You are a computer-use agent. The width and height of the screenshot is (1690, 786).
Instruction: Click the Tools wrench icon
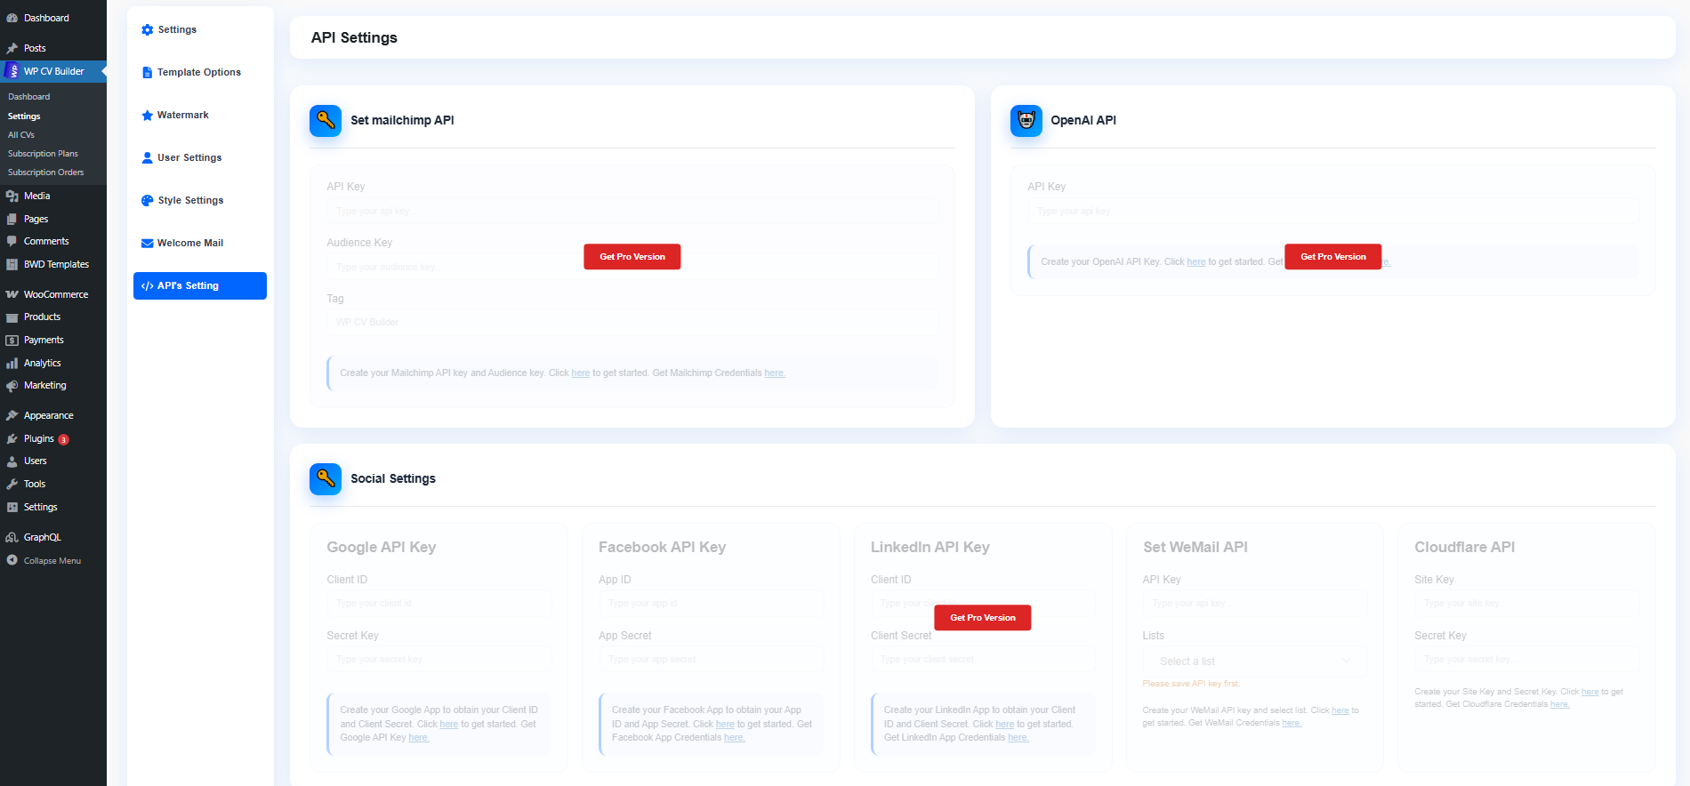click(12, 484)
